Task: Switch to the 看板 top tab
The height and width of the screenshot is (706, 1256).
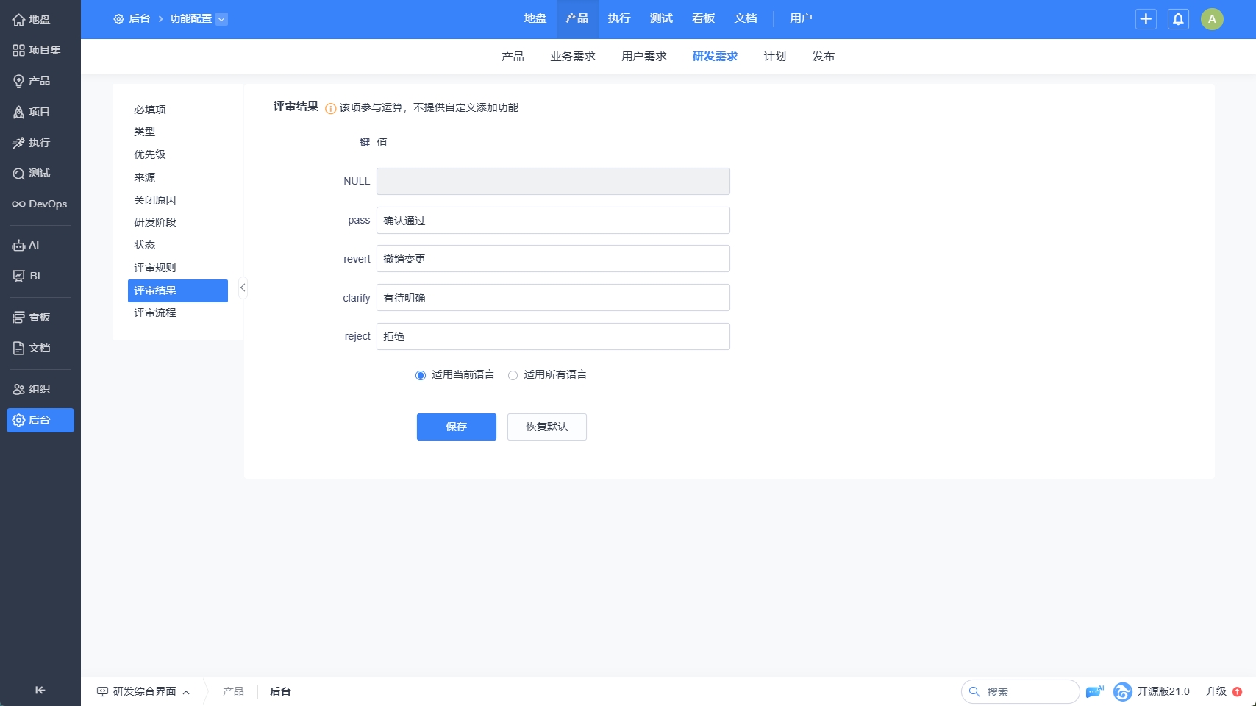Action: (703, 19)
